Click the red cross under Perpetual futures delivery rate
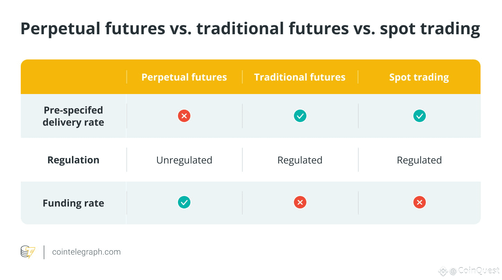The height and width of the screenshot is (280, 502). (x=184, y=116)
